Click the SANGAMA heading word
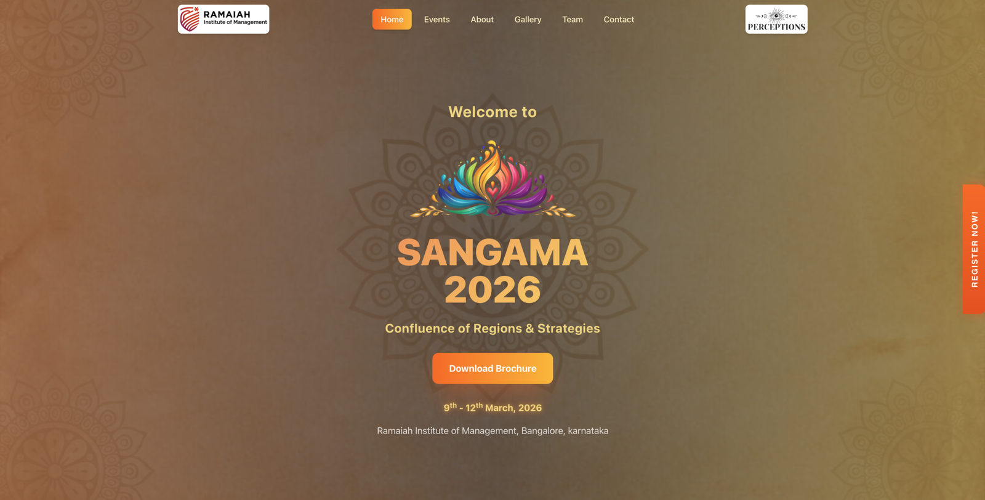 (492, 252)
